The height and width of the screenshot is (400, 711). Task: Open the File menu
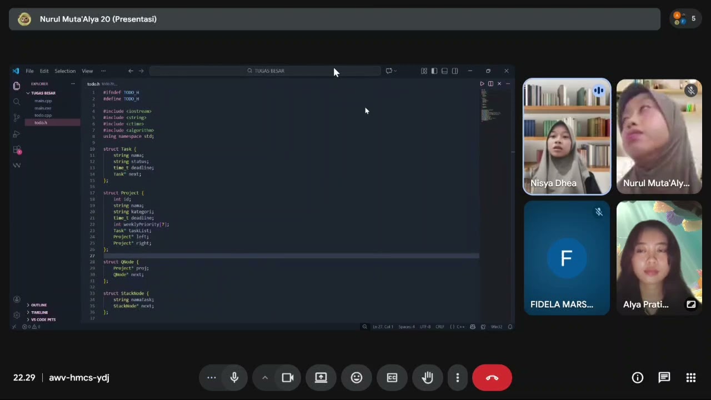click(29, 71)
